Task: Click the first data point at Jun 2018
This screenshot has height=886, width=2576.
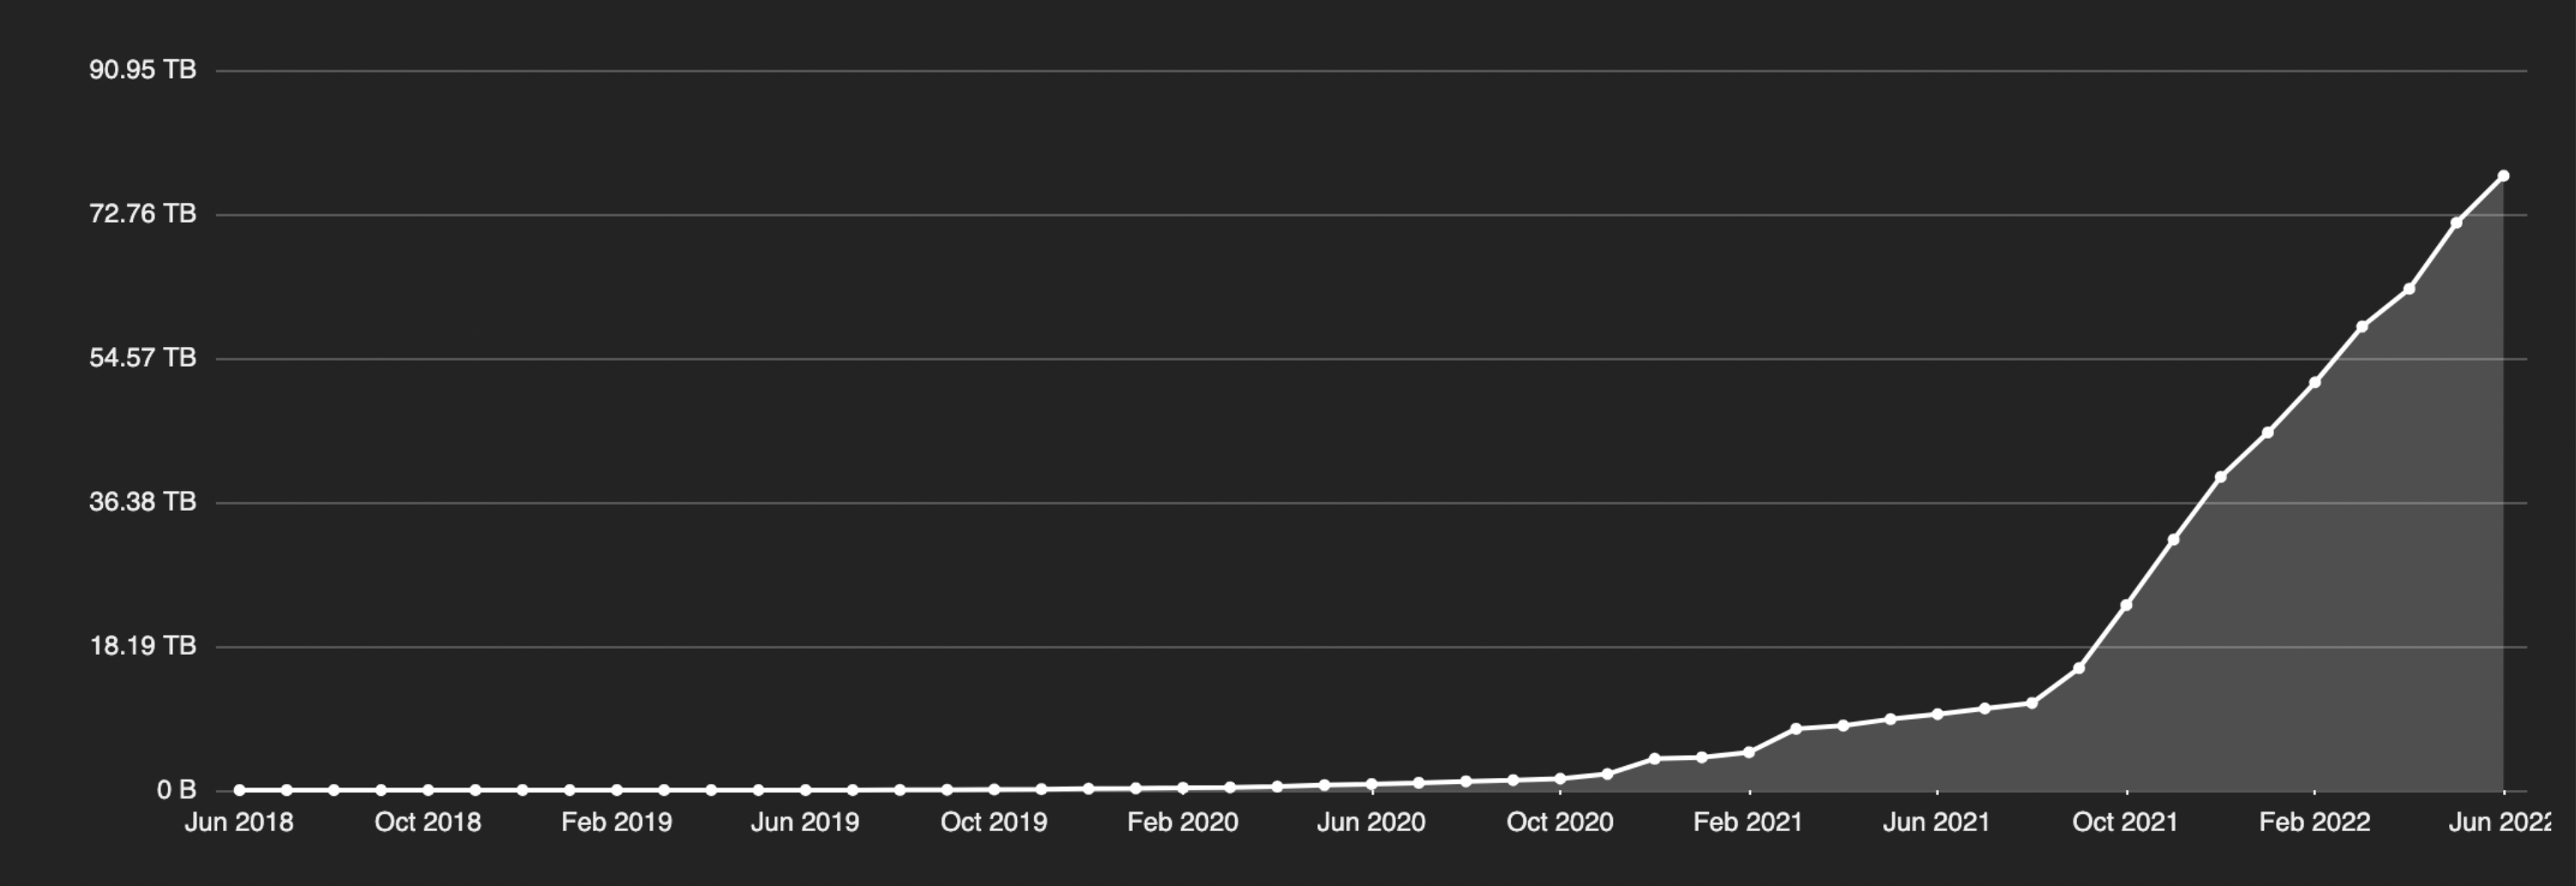Action: coord(239,790)
